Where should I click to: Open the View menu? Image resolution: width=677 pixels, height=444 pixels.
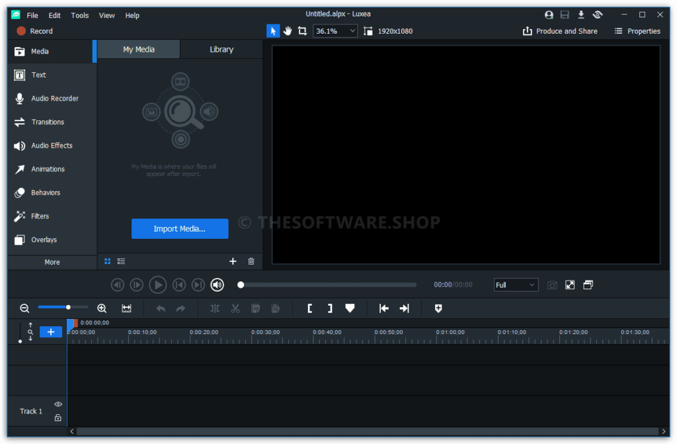click(106, 15)
